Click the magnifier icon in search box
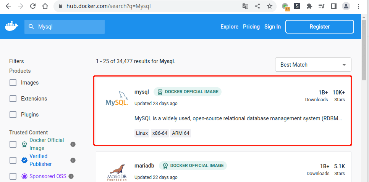Image resolution: width=369 pixels, height=182 pixels. (x=31, y=27)
